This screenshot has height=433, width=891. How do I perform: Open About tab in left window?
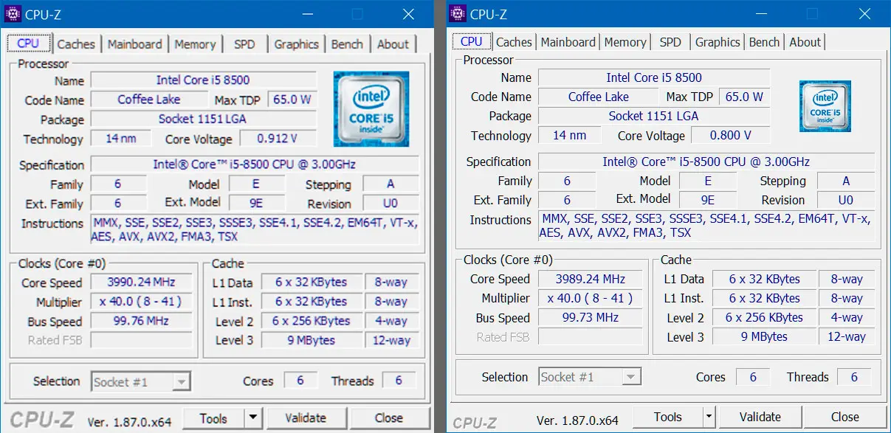pos(393,44)
